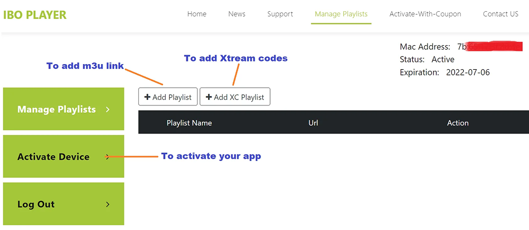
Task: Click the chevron arrow on Log Out
Action: coord(108,204)
